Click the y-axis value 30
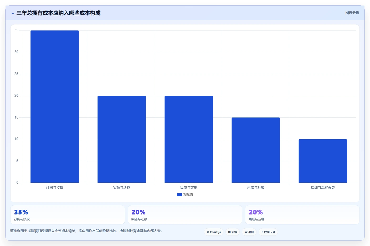This screenshot has height=246, width=370. tap(16, 52)
